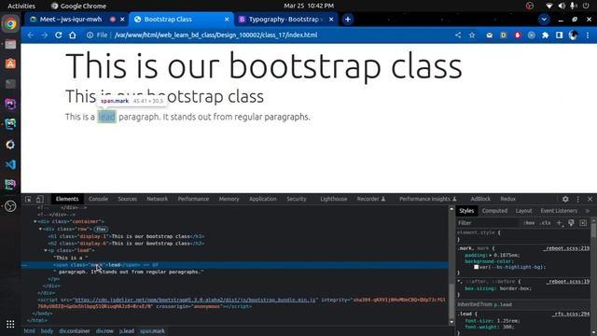597x336 pixels.
Task: Expand the padding shorthand value
Action: click(491, 255)
